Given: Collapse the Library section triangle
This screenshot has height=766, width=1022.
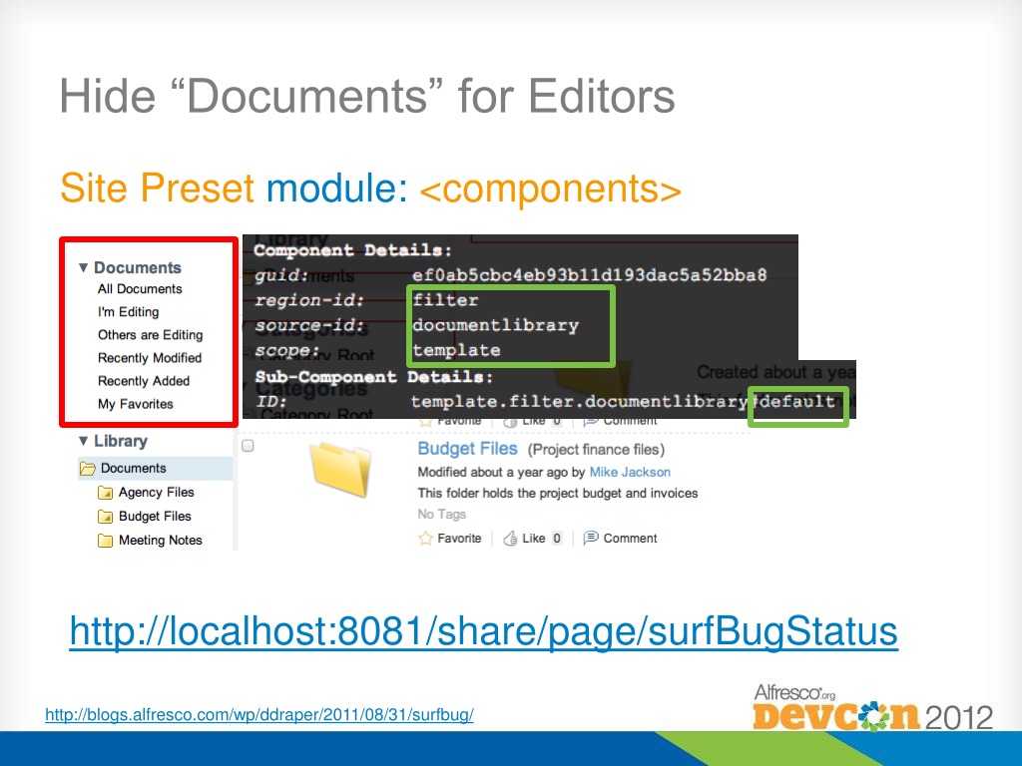Looking at the screenshot, I should 84,441.
